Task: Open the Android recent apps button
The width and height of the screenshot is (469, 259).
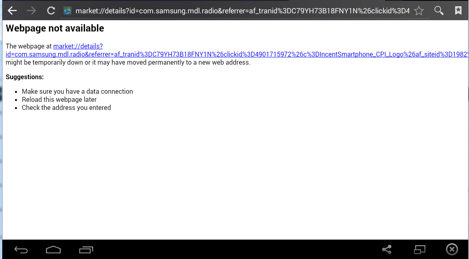Action: (86, 249)
